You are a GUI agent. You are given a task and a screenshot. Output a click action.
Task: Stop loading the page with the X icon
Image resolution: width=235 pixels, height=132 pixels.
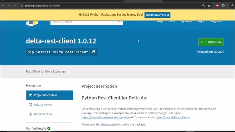coord(15,5)
